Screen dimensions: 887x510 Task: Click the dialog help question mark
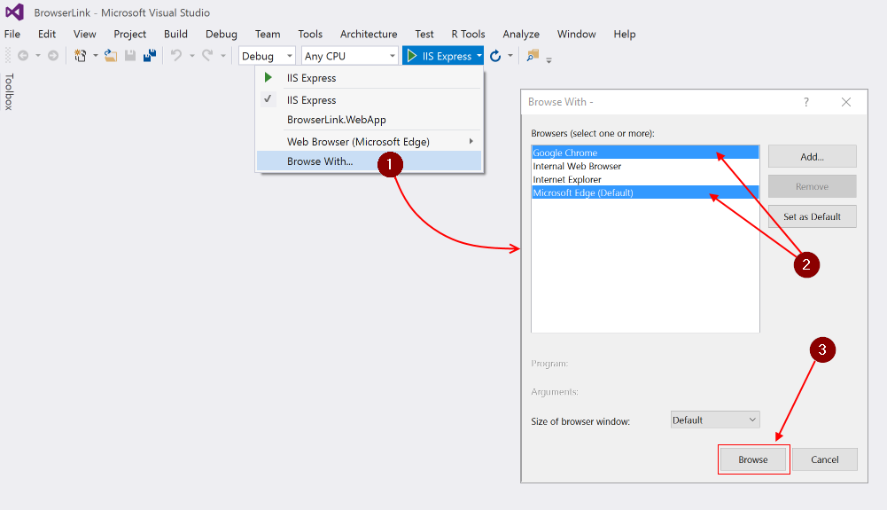tap(806, 102)
